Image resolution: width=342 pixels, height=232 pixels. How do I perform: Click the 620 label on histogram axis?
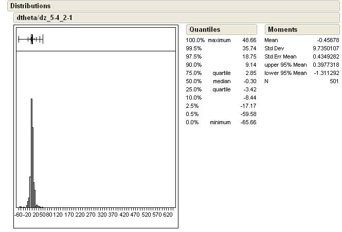point(167,215)
